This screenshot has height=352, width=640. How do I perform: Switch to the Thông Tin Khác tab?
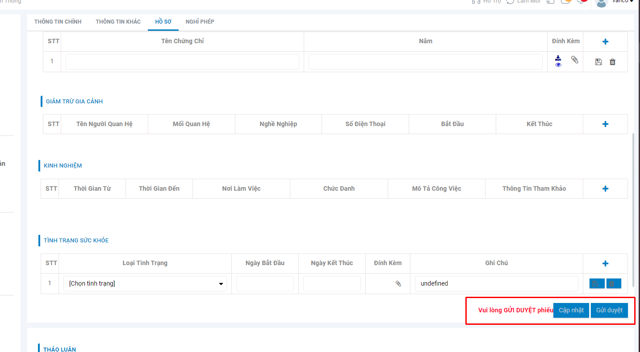point(118,21)
